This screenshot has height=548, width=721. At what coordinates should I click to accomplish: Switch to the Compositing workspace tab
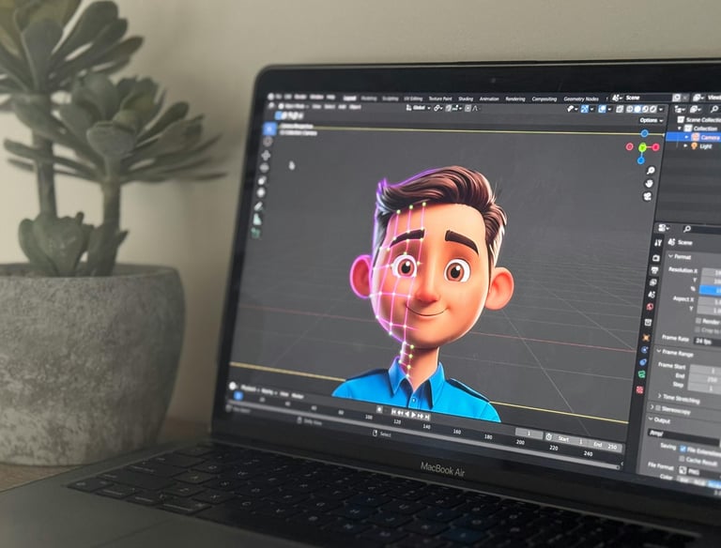(544, 99)
